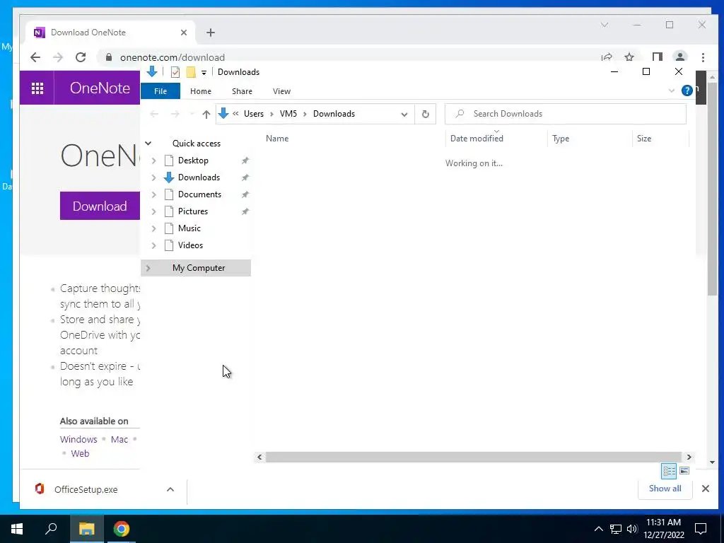
Task: Click Chrome Back button
Action: (x=35, y=57)
